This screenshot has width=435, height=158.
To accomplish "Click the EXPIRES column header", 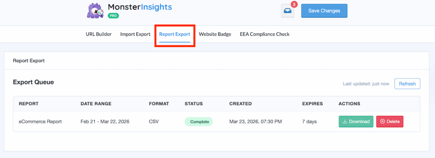I will [x=313, y=104].
